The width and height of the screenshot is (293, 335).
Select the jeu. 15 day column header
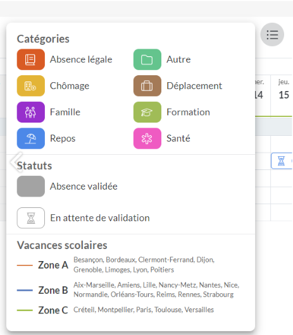click(x=284, y=89)
